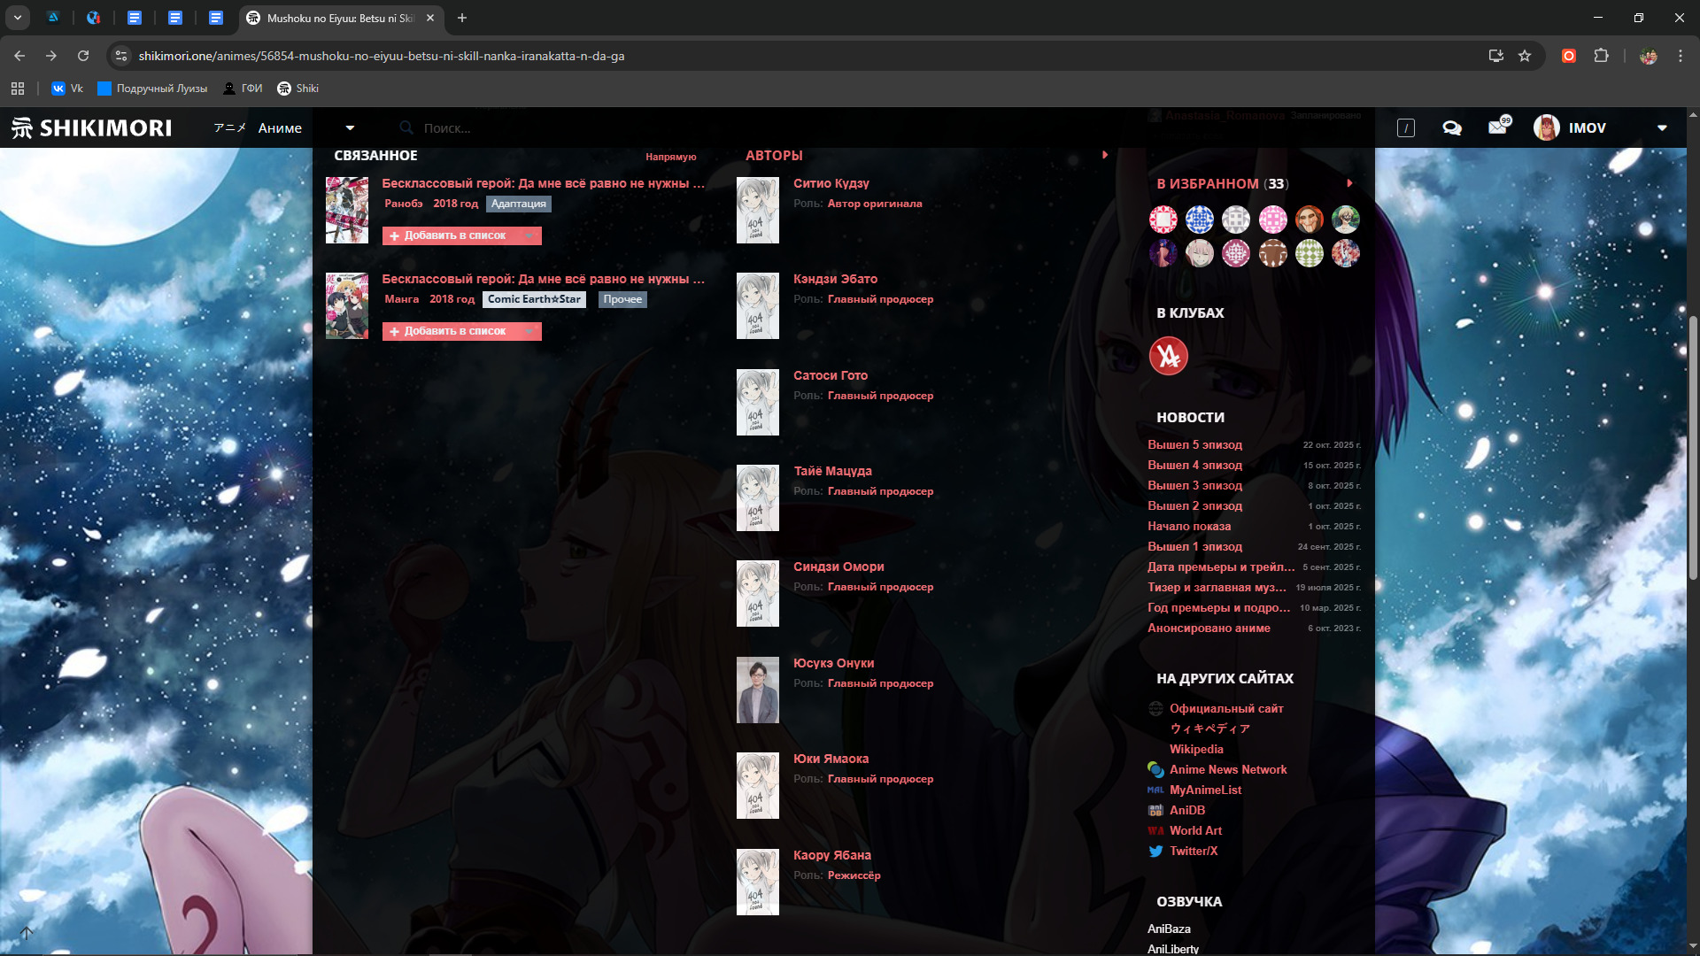Image resolution: width=1700 pixels, height=956 pixels.
Task: Bookmark this page with the star icon
Action: click(x=1525, y=56)
